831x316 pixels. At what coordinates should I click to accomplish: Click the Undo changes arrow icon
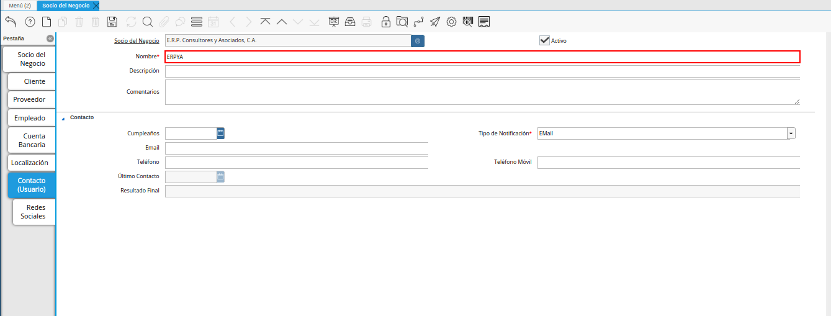(x=11, y=22)
